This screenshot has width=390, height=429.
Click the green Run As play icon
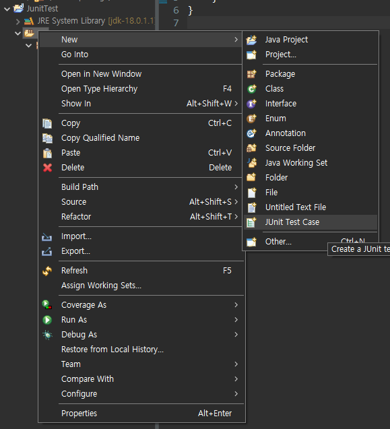pyautogui.click(x=47, y=320)
